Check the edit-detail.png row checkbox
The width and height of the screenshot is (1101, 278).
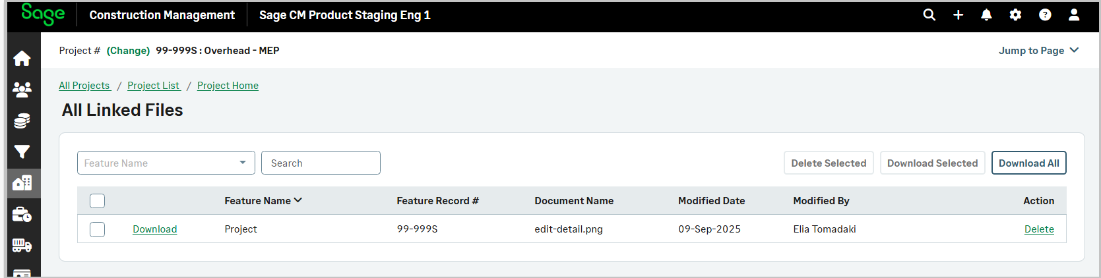[98, 229]
